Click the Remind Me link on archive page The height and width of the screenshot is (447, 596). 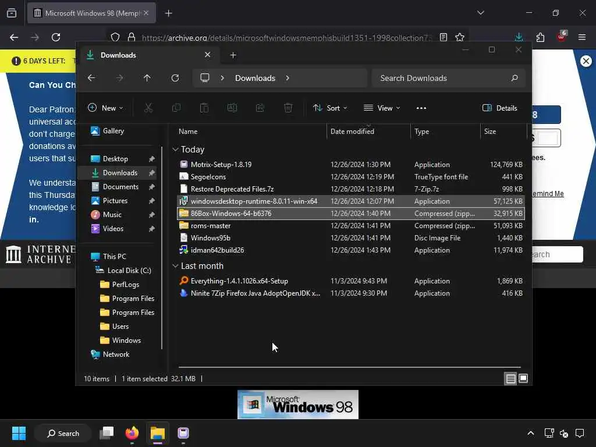(548, 193)
